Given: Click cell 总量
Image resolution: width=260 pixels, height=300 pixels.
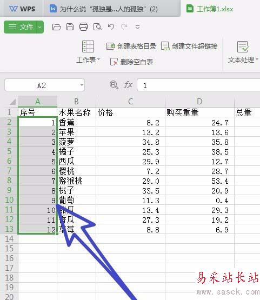Looking at the screenshot, I should pyautogui.click(x=247, y=112).
